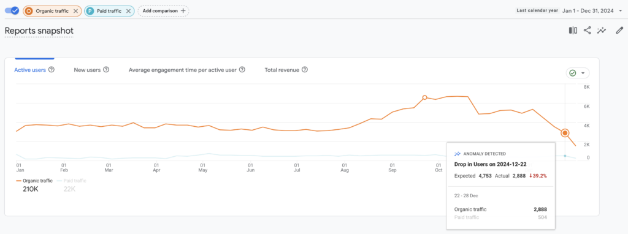Customize report with pencil icon
Screen dimensions: 628x234
[x=619, y=31]
